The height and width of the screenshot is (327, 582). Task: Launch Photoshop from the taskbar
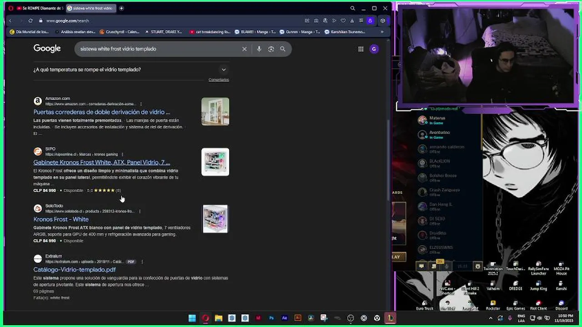click(271, 318)
